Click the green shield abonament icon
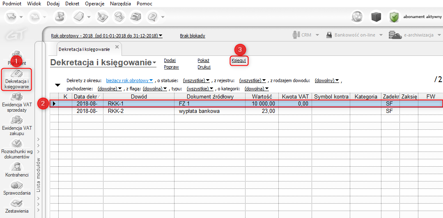Image resolution: width=443 pixels, height=218 pixels. tap(394, 17)
